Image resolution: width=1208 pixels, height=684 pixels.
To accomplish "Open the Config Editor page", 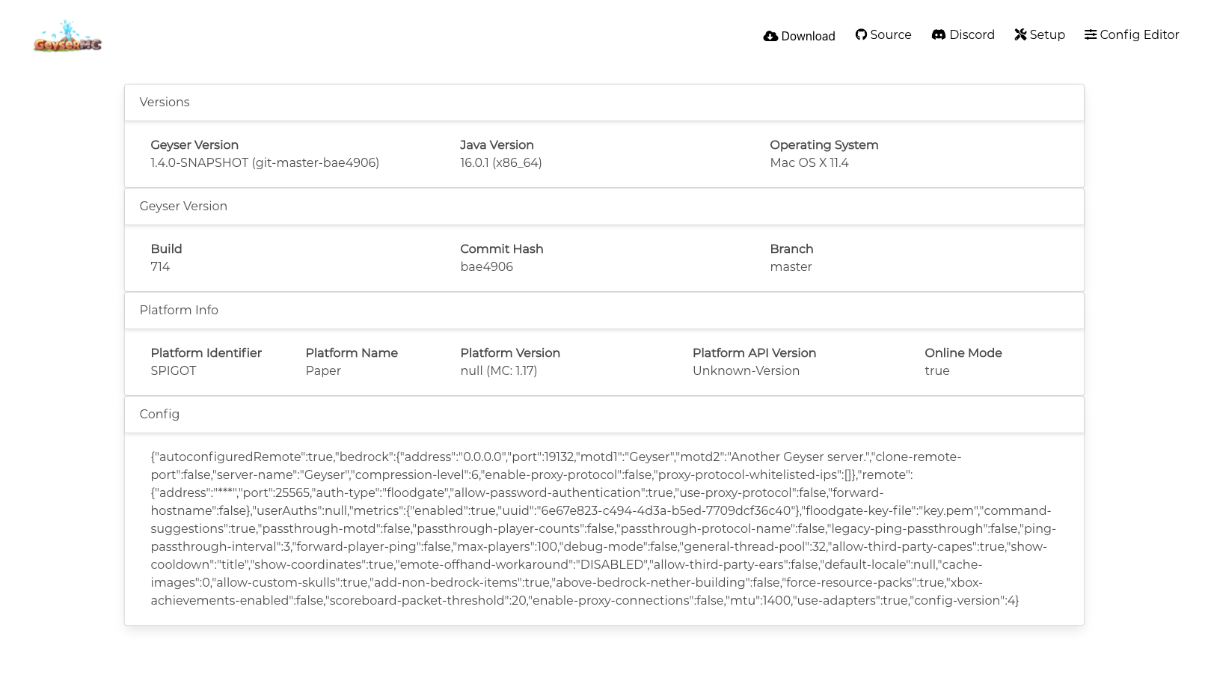I will (x=1132, y=34).
